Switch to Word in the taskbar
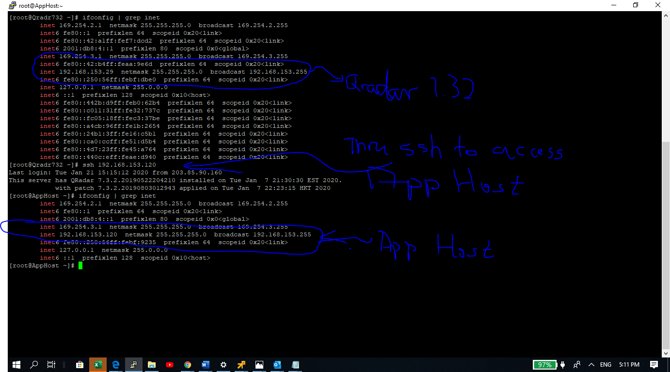Image resolution: width=670 pixels, height=372 pixels. (x=206, y=365)
